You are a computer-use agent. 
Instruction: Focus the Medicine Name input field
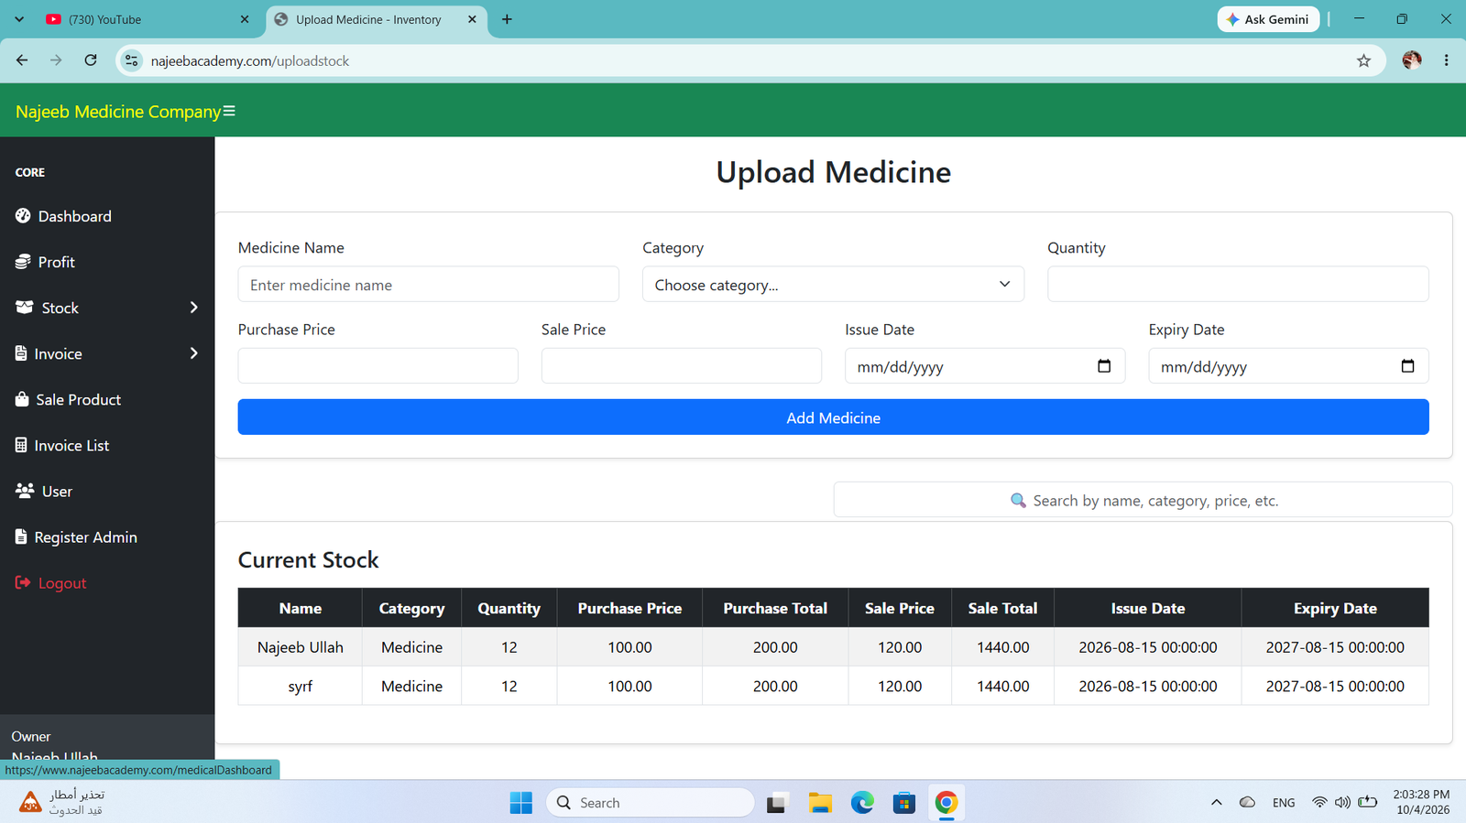428,285
